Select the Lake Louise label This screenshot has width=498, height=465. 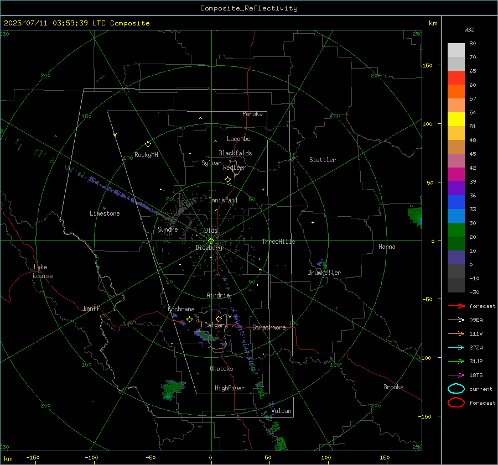[x=43, y=271]
